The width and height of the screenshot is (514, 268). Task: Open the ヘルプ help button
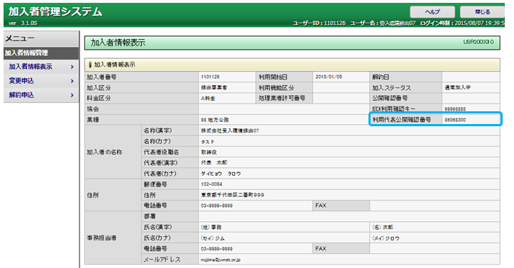(432, 12)
